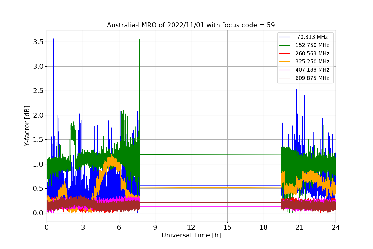Click the chart title mentioning Australia-LMRO
This screenshot has height=249, width=373.
point(191,25)
